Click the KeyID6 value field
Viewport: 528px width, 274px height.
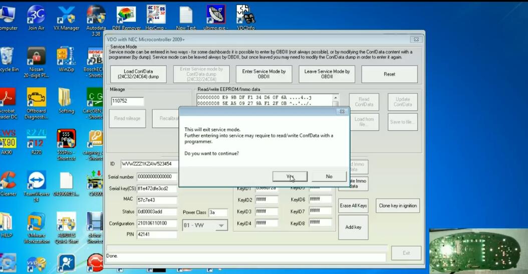320,199
